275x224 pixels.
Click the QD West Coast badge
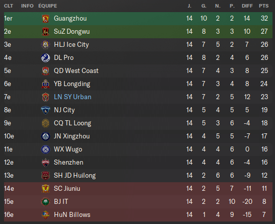tap(46, 71)
